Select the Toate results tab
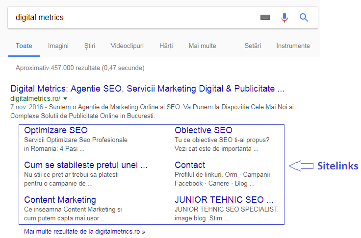361x238 pixels. (x=24, y=46)
